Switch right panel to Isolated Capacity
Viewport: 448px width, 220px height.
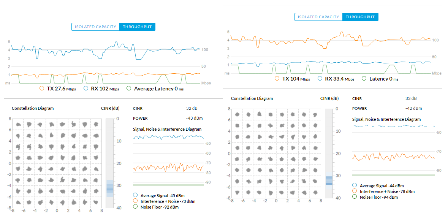(x=318, y=17)
